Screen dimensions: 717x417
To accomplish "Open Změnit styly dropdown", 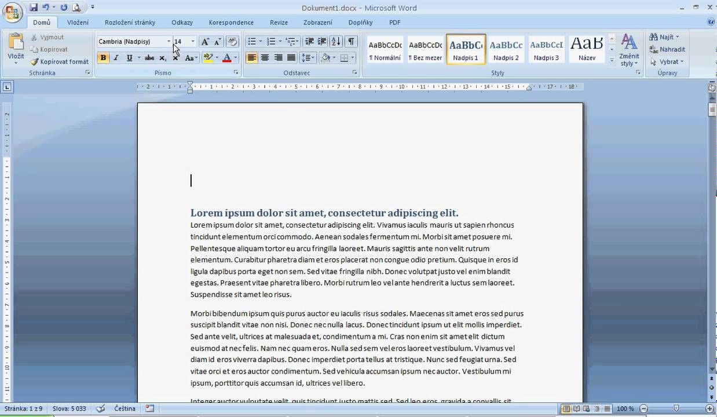I will click(x=628, y=50).
